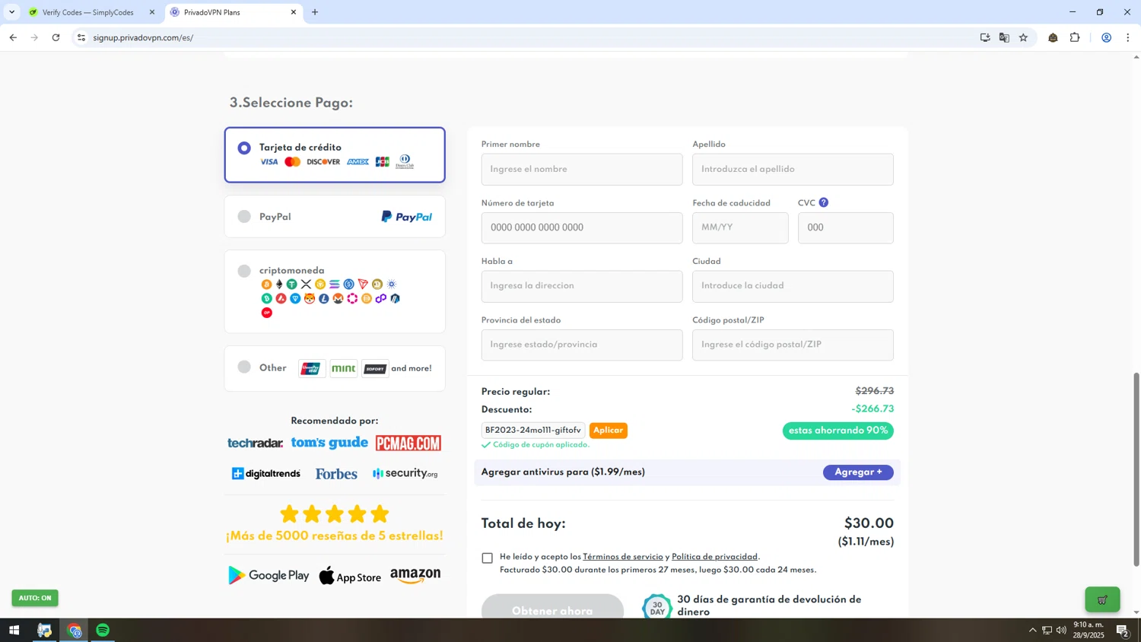Click the UnionPay logo in Other
The height and width of the screenshot is (642, 1141).
pos(312,369)
